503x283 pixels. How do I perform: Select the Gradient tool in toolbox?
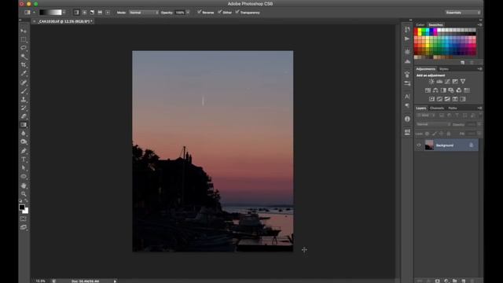(x=24, y=125)
